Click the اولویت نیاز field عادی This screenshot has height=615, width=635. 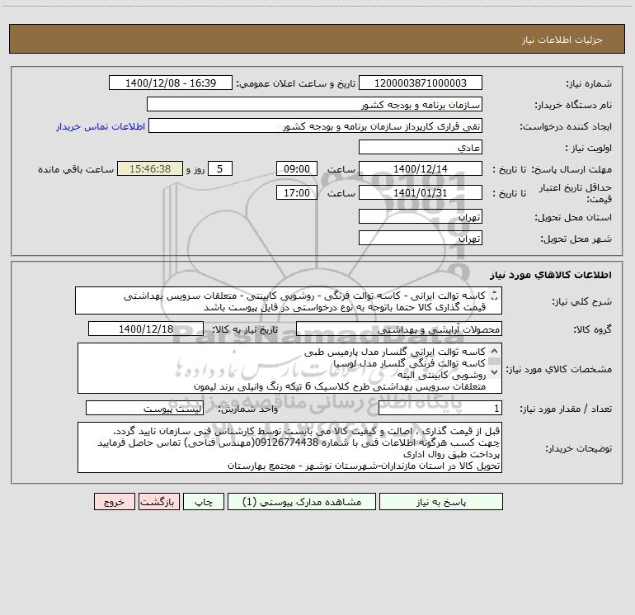[421, 147]
